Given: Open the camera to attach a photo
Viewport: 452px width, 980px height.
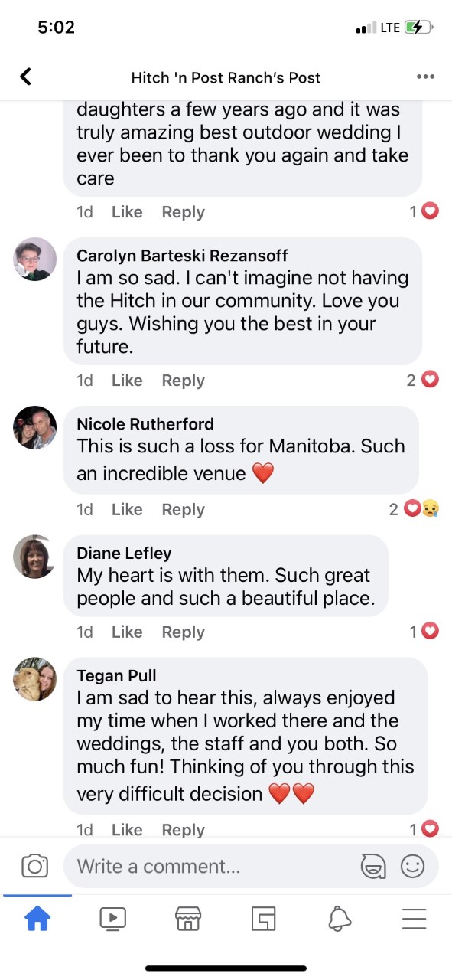Looking at the screenshot, I should (35, 866).
